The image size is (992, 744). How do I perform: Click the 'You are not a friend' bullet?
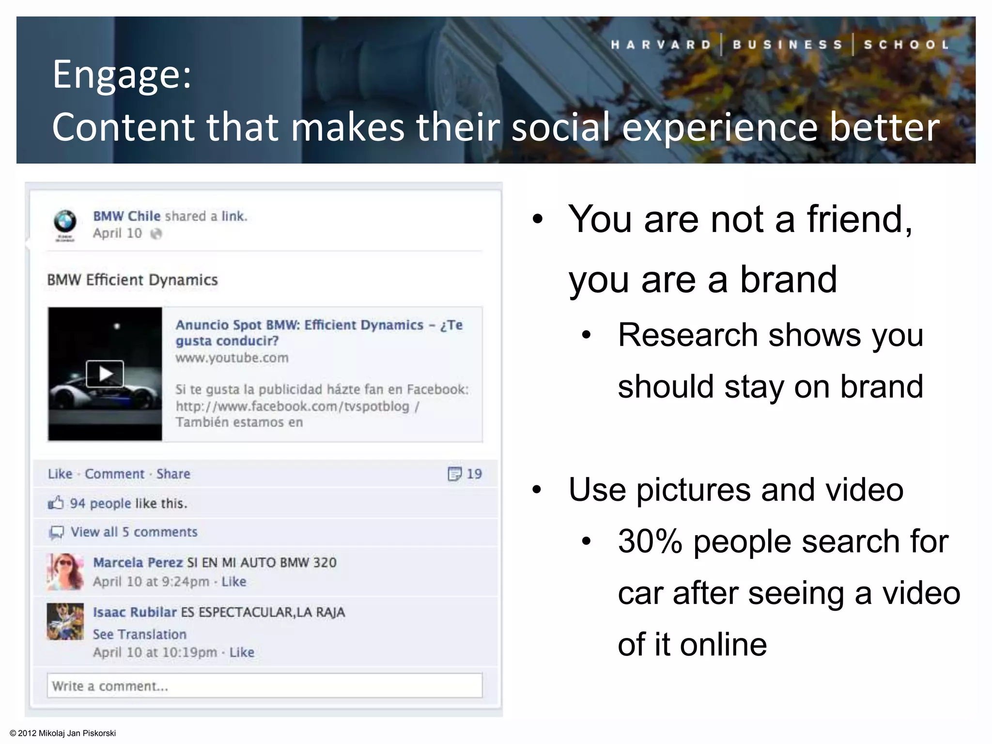[740, 250]
